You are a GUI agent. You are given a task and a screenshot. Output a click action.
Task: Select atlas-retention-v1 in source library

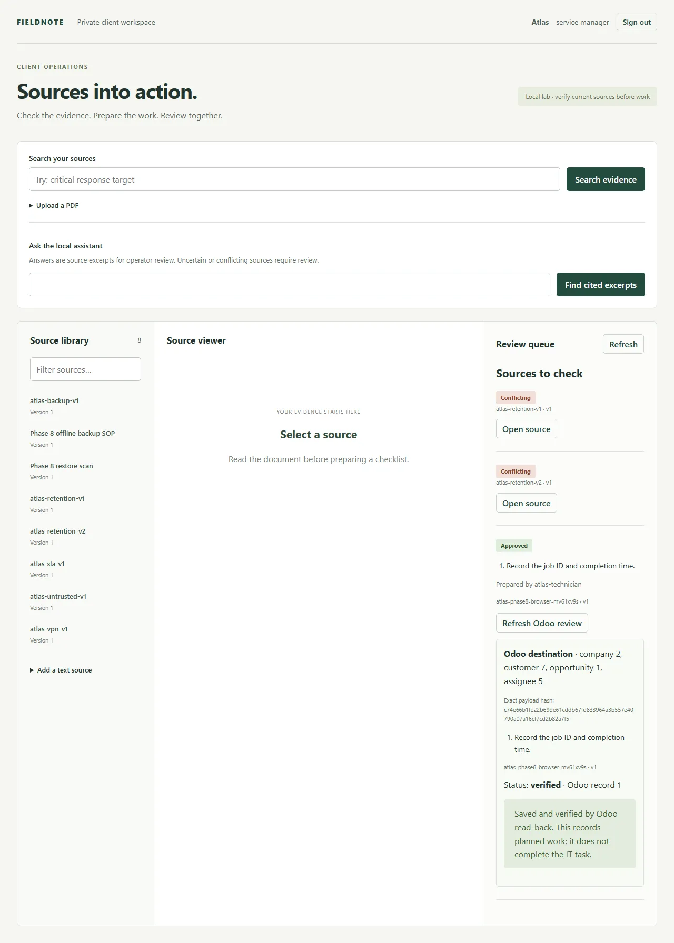[85, 504]
